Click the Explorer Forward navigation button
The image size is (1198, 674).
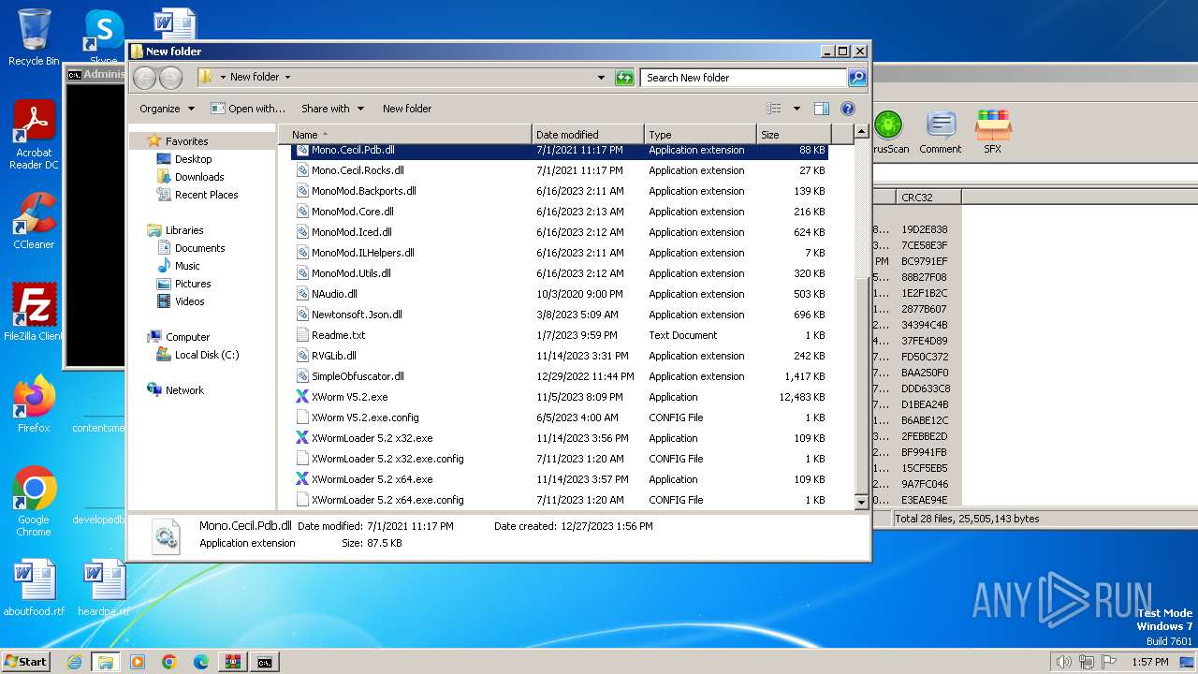tap(171, 78)
